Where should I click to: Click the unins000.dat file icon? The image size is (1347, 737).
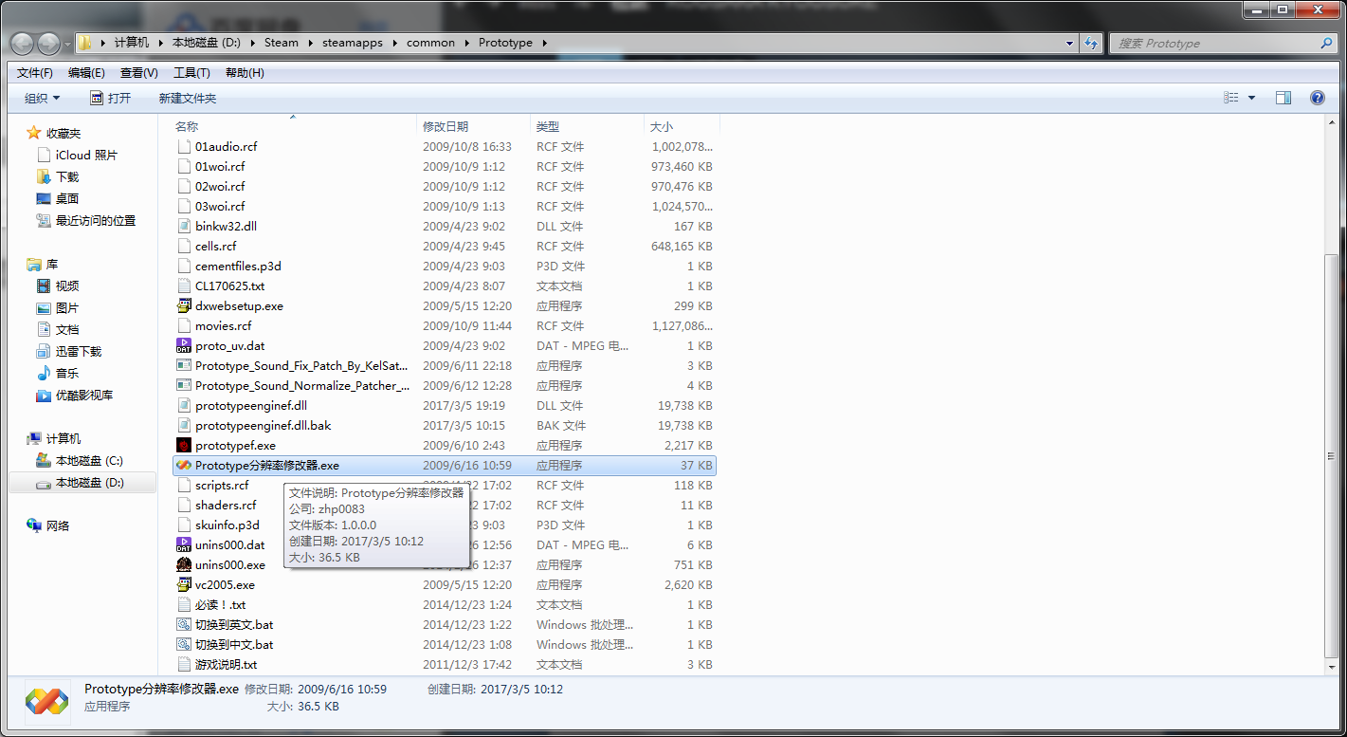click(x=184, y=545)
